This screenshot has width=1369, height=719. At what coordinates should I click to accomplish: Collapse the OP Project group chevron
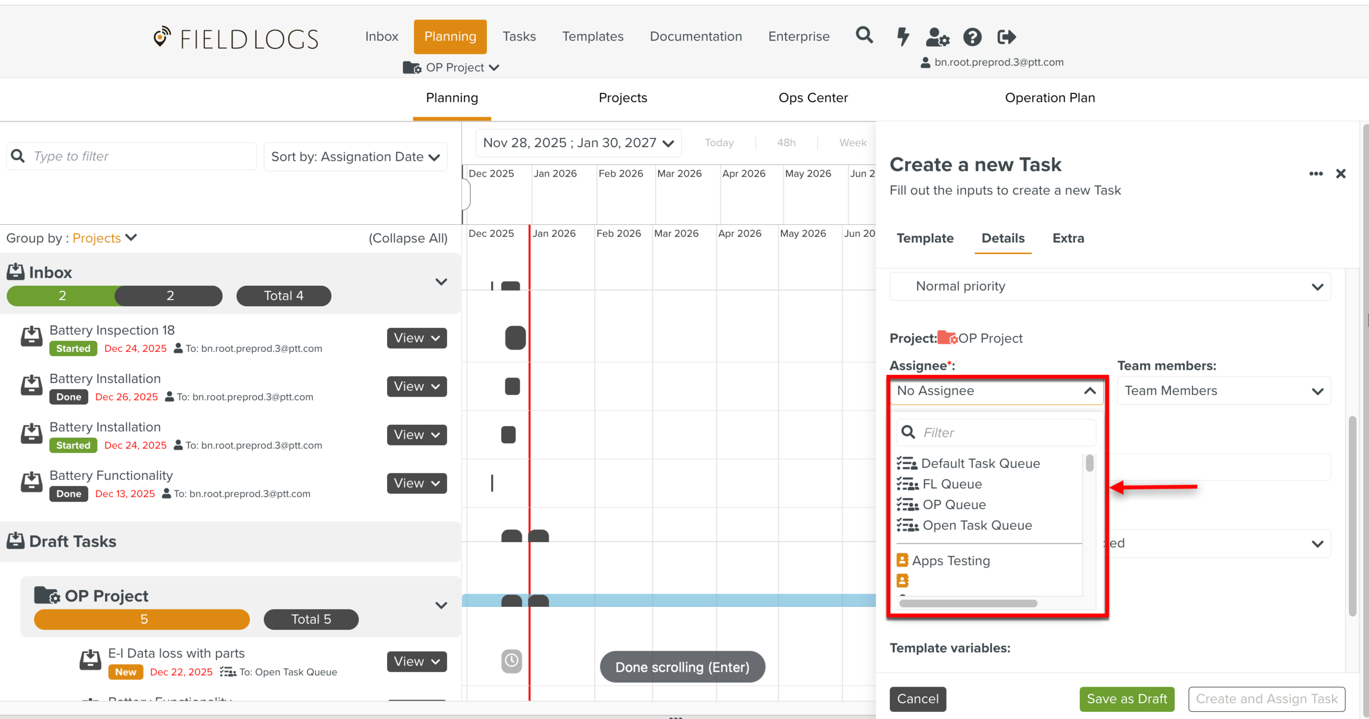coord(441,605)
